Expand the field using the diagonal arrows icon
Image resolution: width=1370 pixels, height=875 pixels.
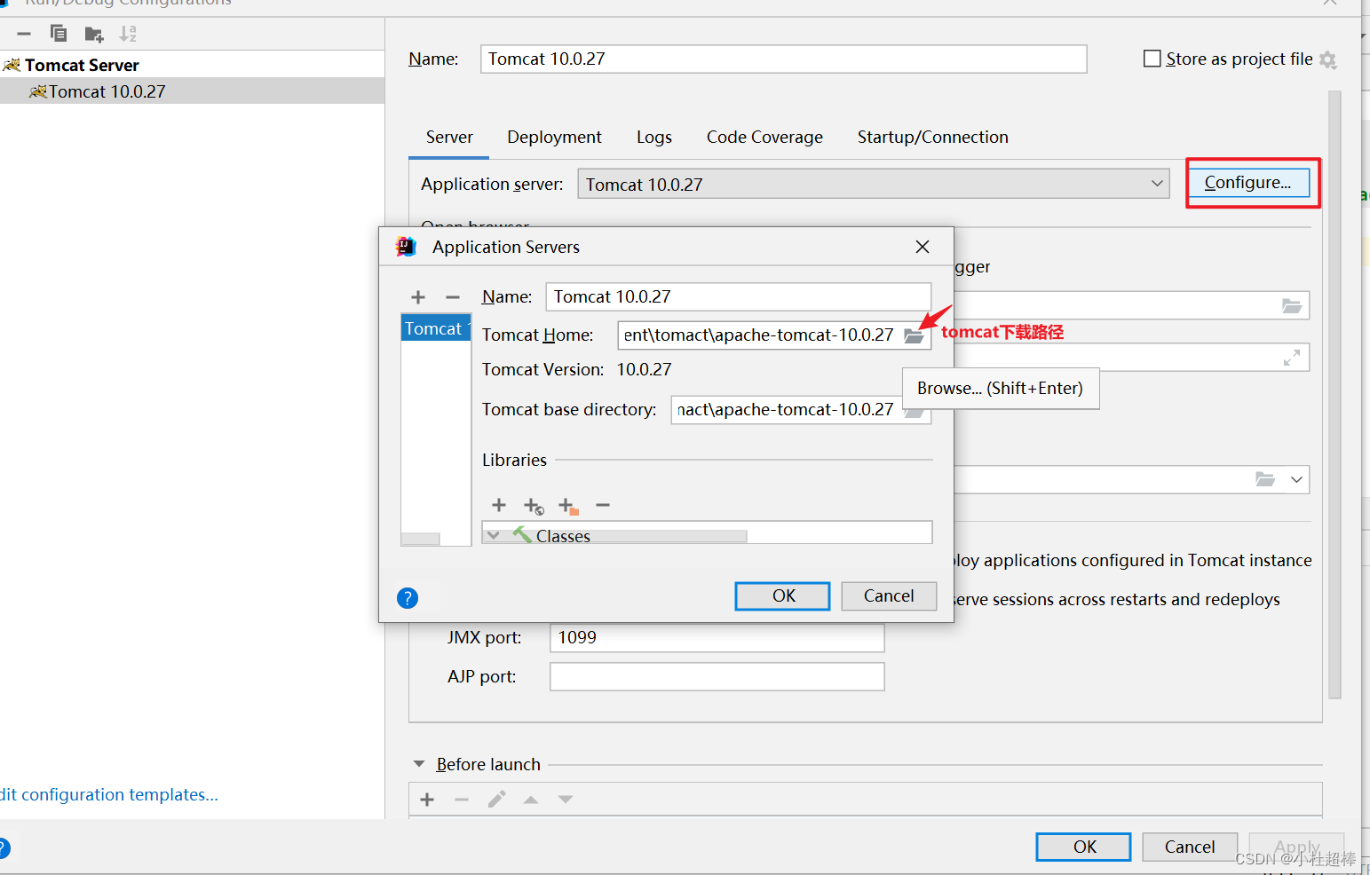1292,358
